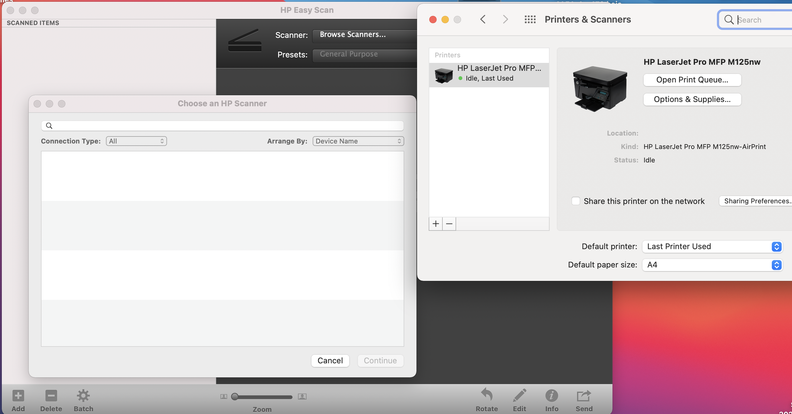792x414 pixels.
Task: Click the Delete icon in bottom toolbar
Action: point(51,396)
